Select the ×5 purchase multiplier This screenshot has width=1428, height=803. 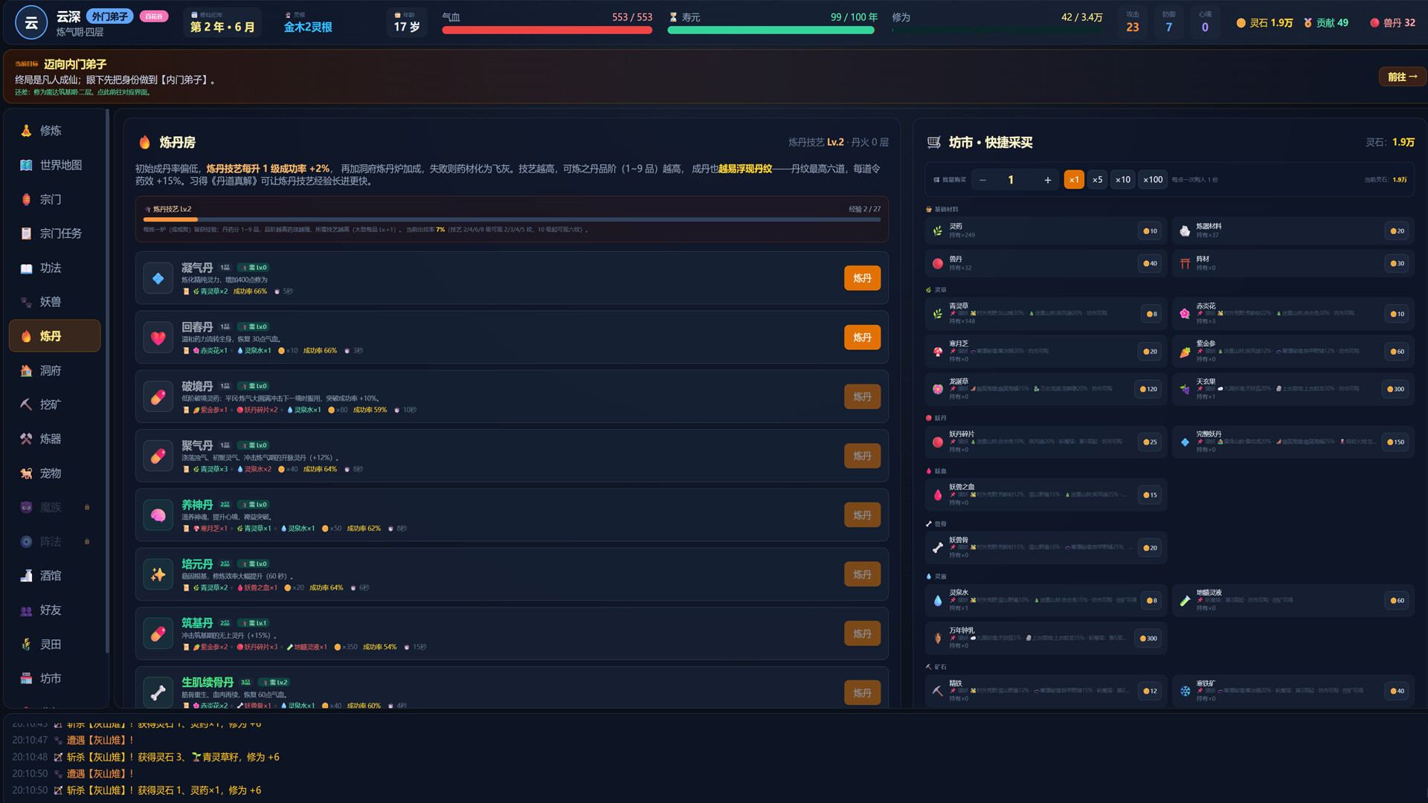coord(1097,180)
